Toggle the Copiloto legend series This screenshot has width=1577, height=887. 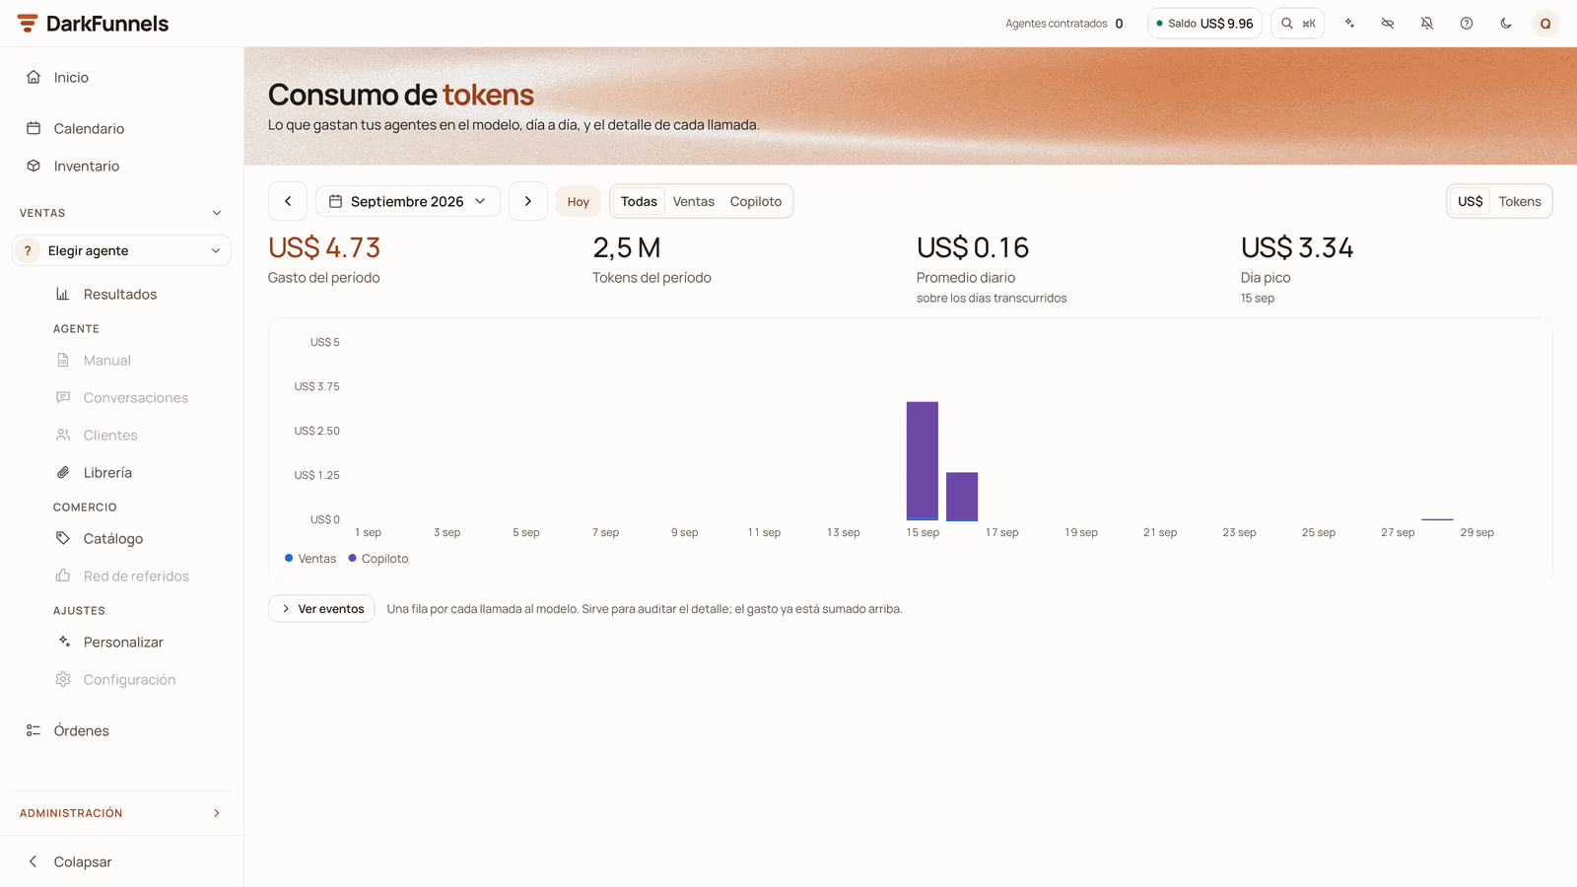(378, 559)
